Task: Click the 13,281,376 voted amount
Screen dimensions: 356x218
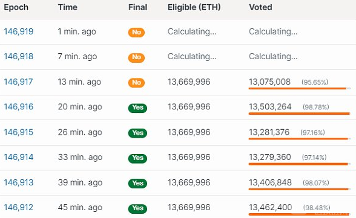Action: click(269, 132)
